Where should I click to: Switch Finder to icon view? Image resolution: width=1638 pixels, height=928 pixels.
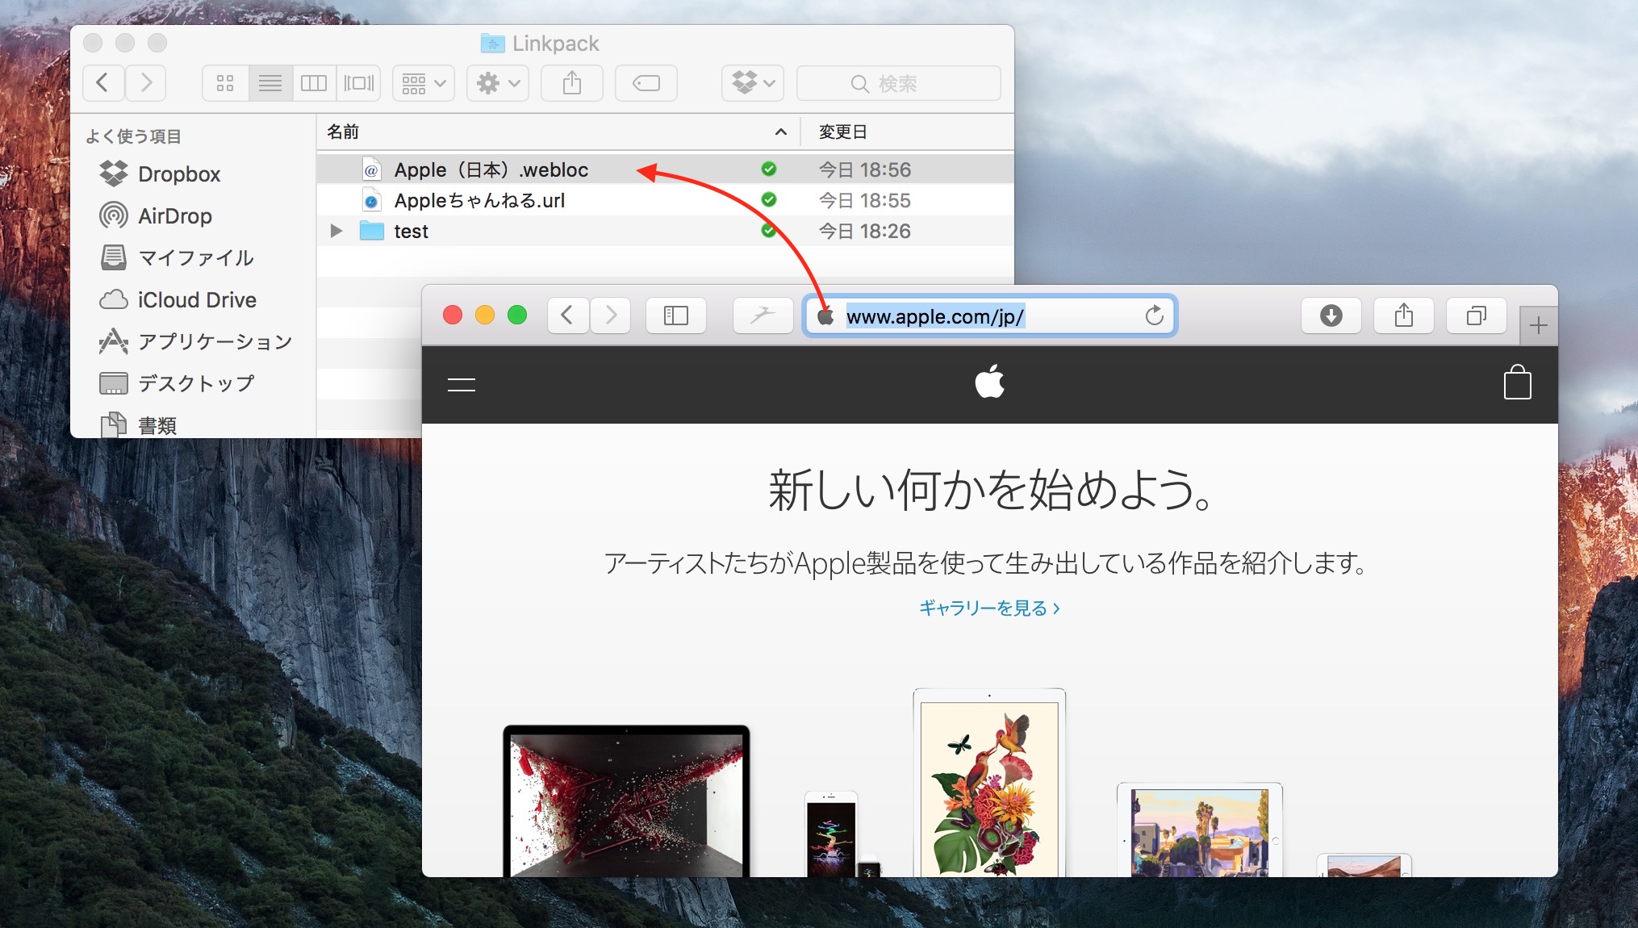pyautogui.click(x=225, y=83)
